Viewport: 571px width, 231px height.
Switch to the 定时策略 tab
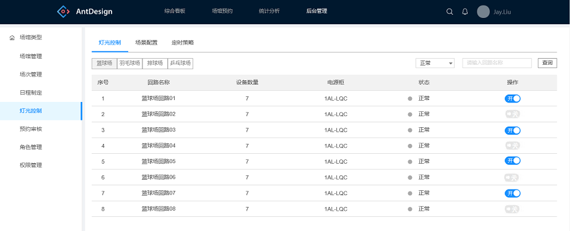[x=183, y=43]
